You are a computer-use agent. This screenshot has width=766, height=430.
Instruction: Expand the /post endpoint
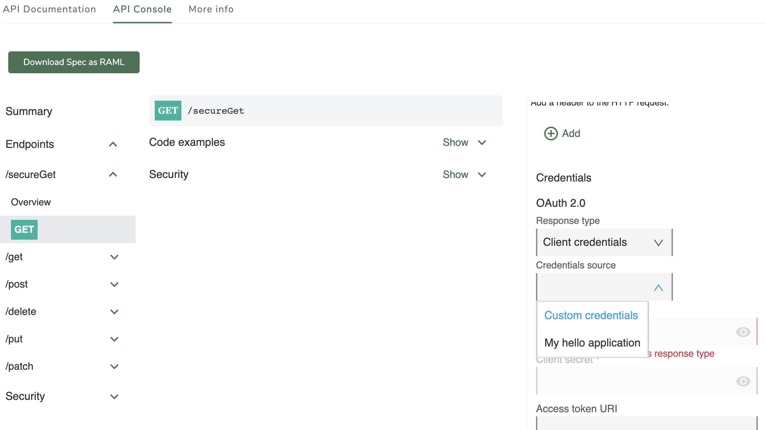tap(114, 284)
